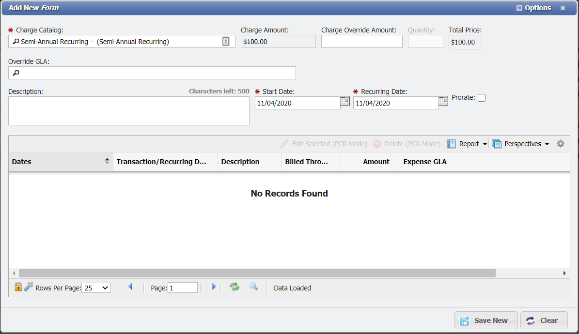Click the Start Date input field
This screenshot has height=334, width=579.
point(297,103)
